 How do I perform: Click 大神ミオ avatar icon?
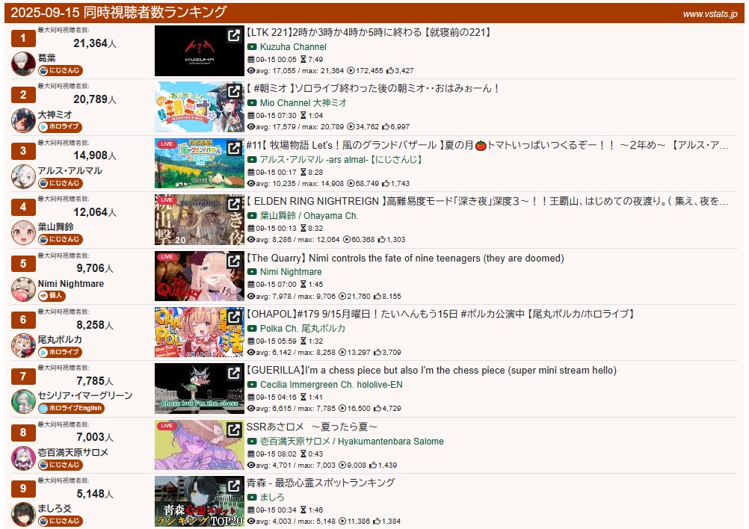point(23,120)
